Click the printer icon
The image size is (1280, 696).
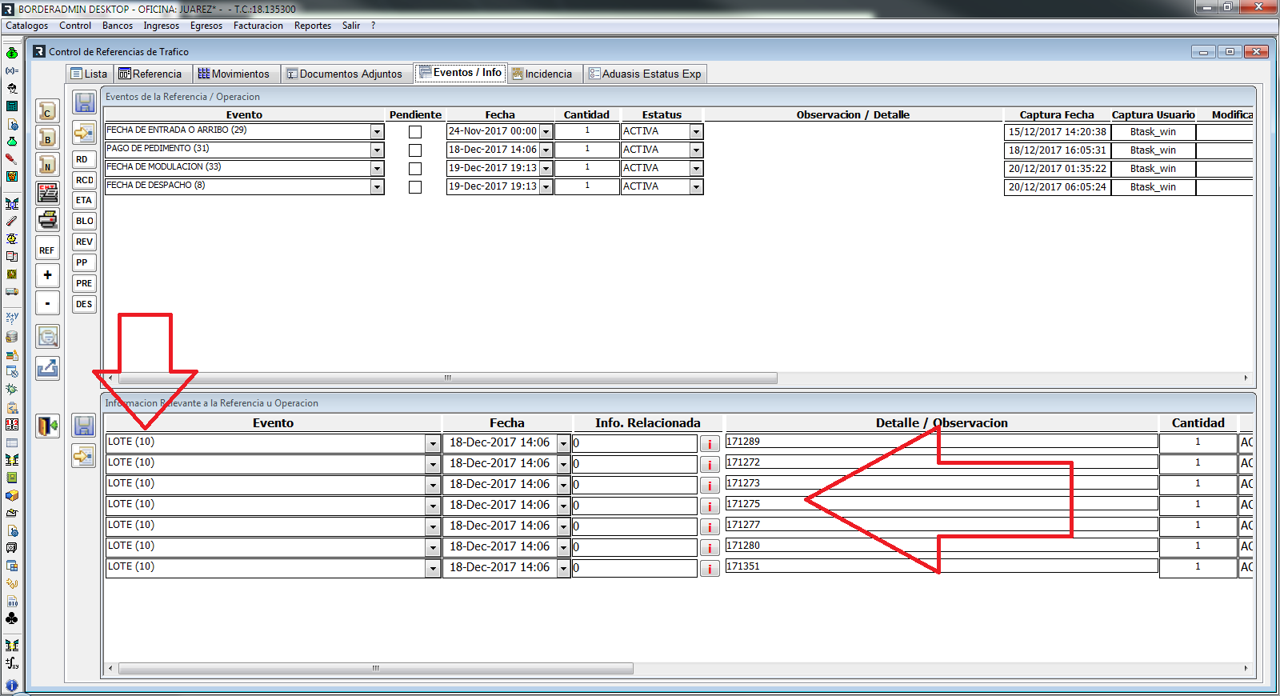pyautogui.click(x=48, y=219)
